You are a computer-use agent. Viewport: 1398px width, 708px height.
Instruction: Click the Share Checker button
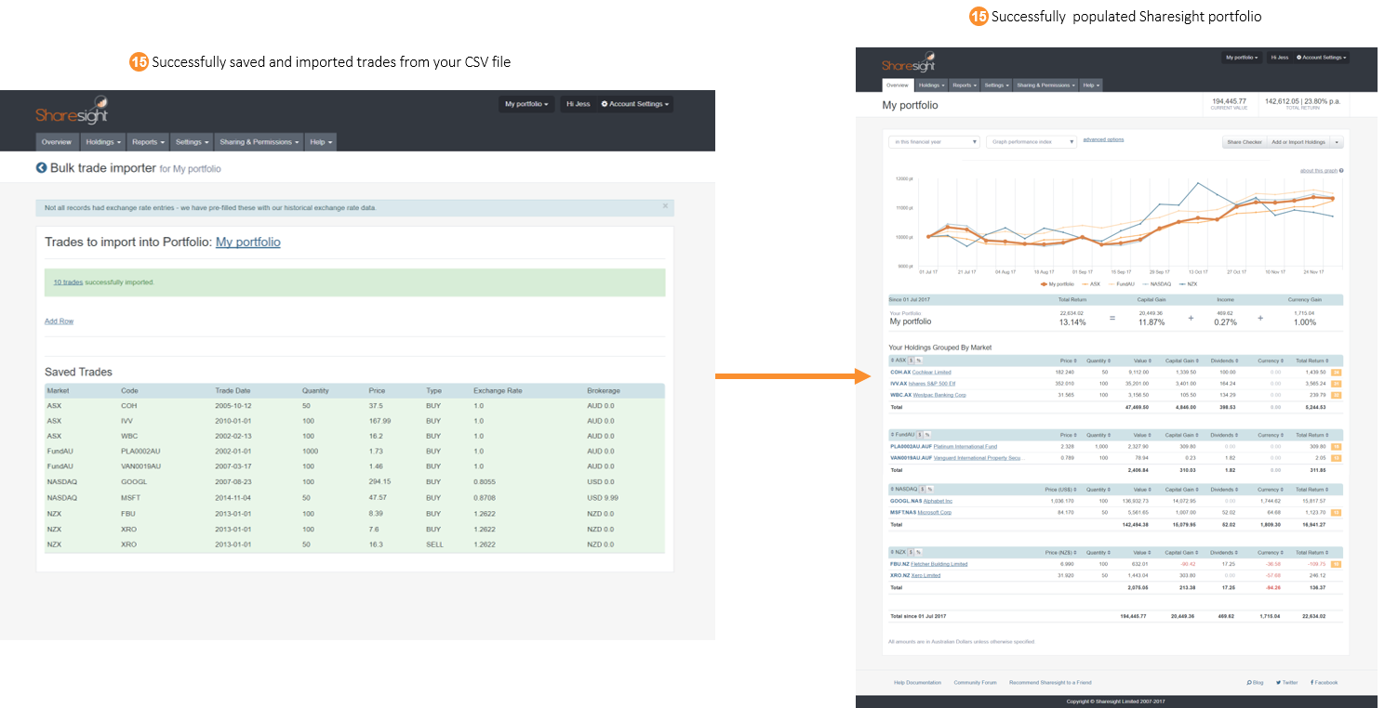pos(1244,142)
